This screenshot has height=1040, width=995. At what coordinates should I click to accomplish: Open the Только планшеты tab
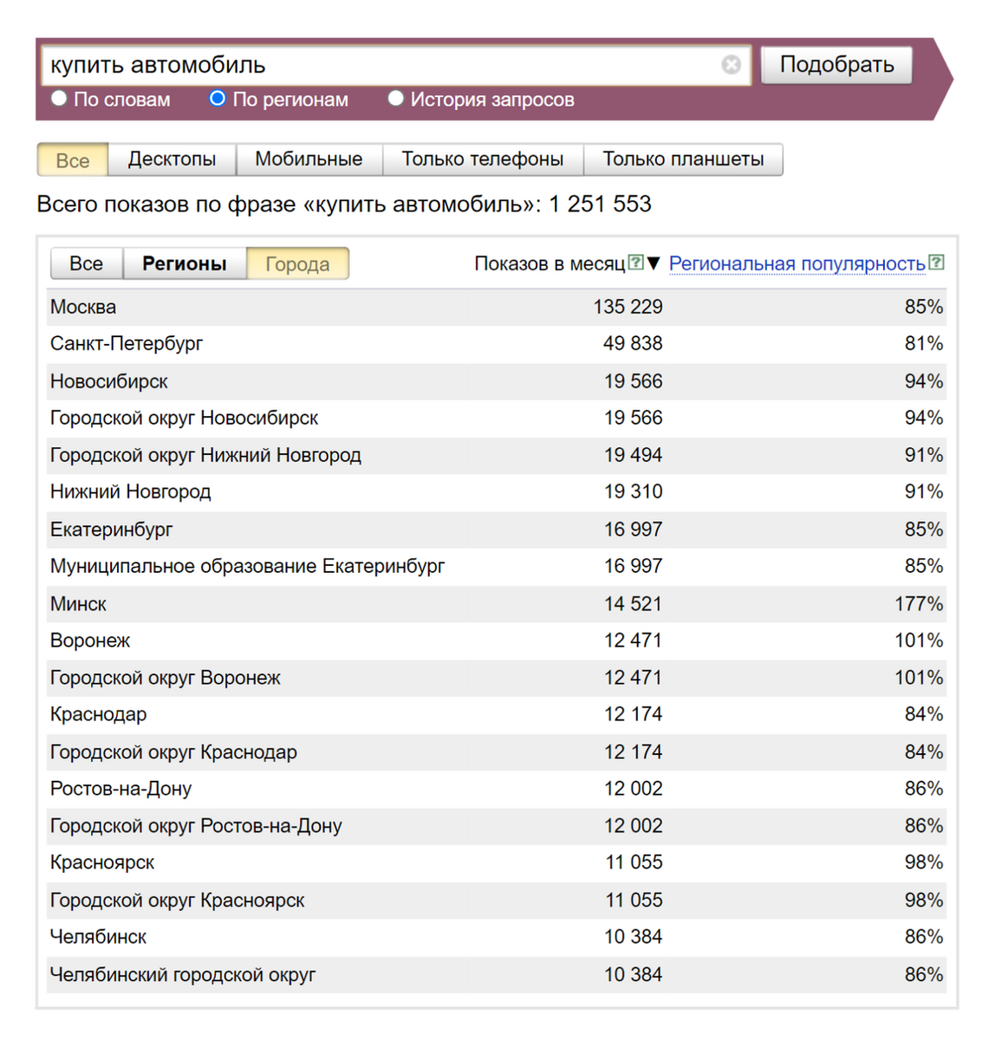click(683, 159)
